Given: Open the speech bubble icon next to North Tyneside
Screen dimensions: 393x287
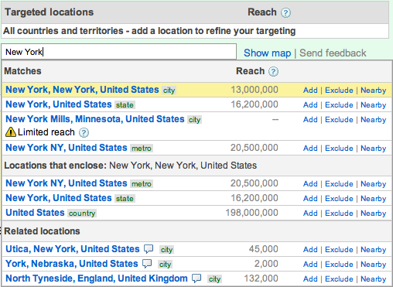Looking at the screenshot, I should coord(196,278).
